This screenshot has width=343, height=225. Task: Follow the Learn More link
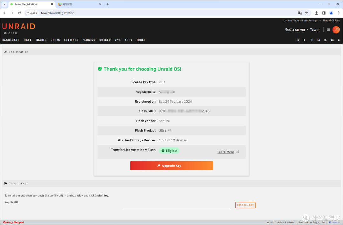[225, 152]
